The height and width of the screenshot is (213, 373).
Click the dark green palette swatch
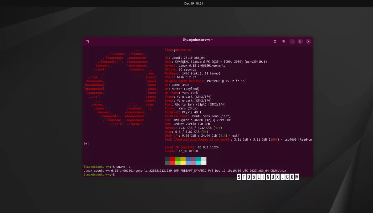pos(178,159)
